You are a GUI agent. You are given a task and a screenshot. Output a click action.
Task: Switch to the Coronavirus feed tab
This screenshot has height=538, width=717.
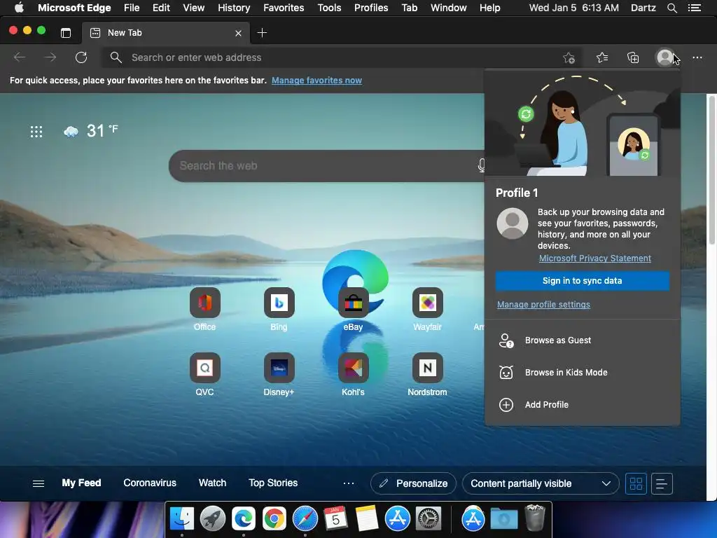(150, 483)
